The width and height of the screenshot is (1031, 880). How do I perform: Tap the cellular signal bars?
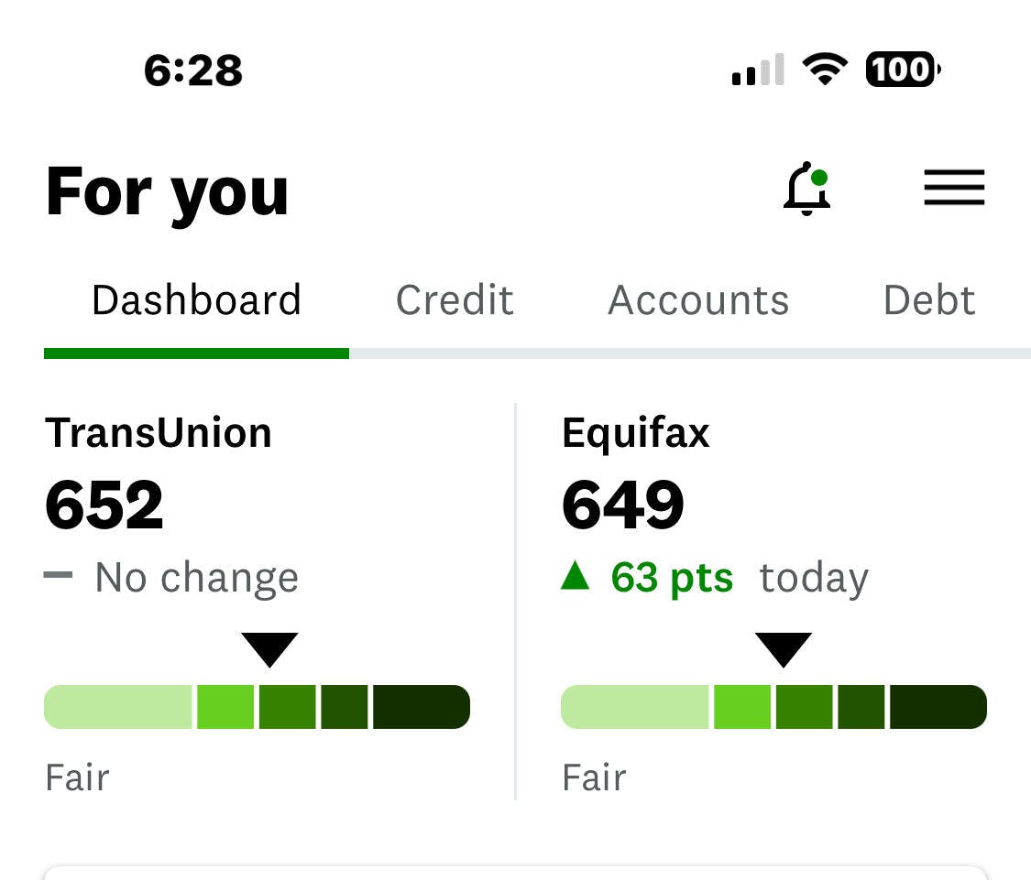point(757,71)
